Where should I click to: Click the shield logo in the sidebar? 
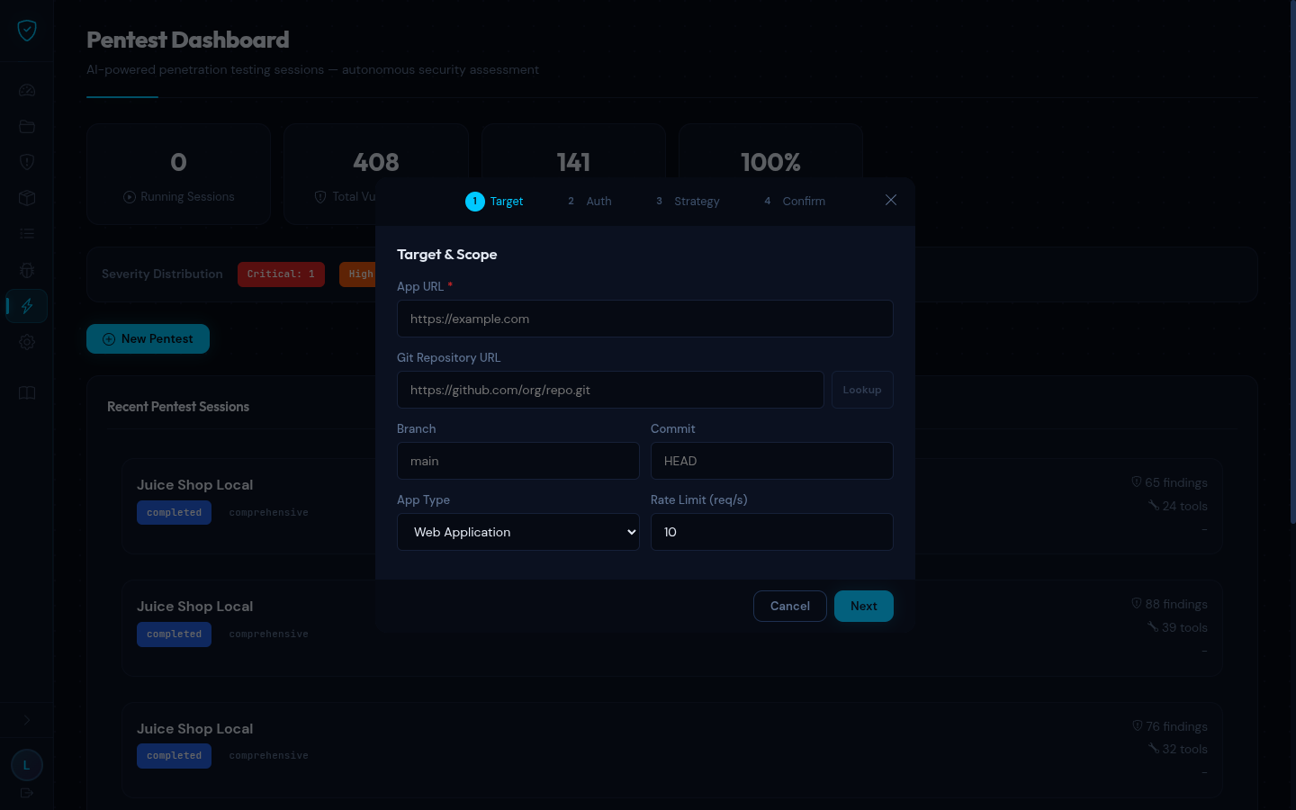(x=27, y=31)
